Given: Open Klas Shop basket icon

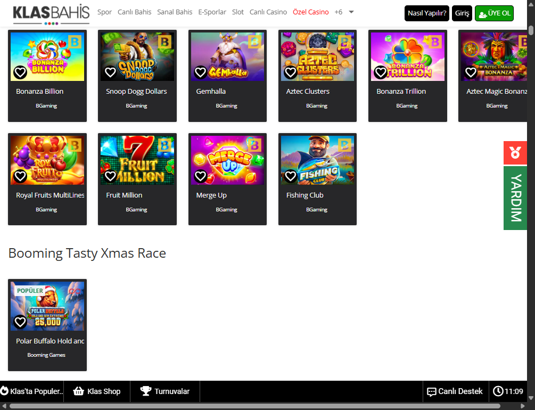Looking at the screenshot, I should coord(79,391).
